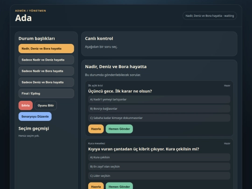Image resolution: width=252 pixels, height=189 pixels.
Task: Click the status pill showing 'waiting'
Action: pyautogui.click(x=210, y=16)
